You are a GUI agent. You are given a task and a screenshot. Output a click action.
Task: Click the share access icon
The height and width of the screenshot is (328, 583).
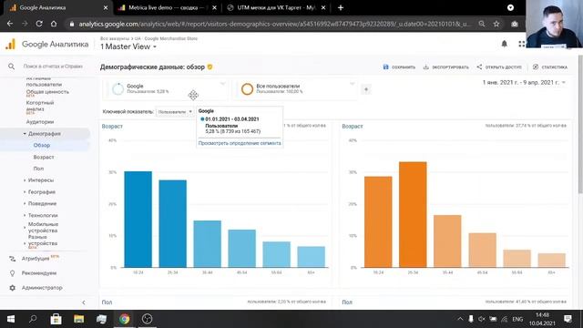pyautogui.click(x=479, y=67)
